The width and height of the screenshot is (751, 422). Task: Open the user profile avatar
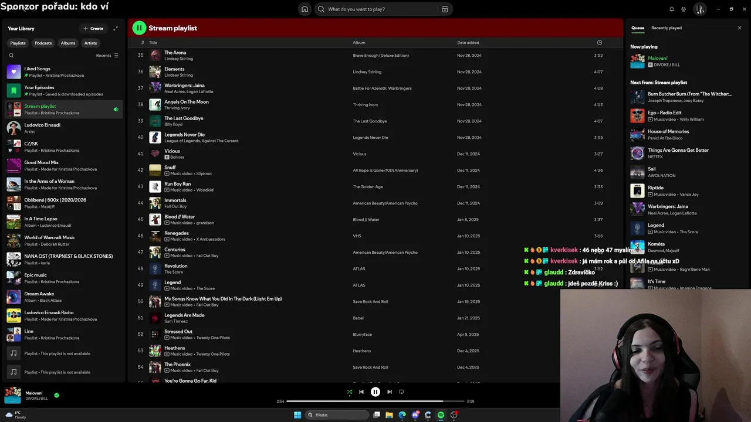pos(699,9)
